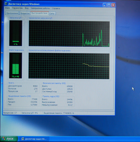
Task: Click the Системный кэш value 25648
Action: (x=70, y=92)
